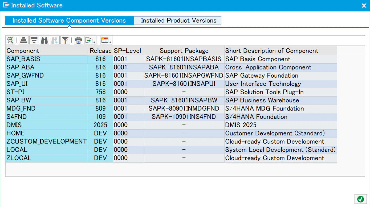Click the 'S/4HANA MDG Foundation' description
Screen dimensions: 370x207
click(280, 109)
